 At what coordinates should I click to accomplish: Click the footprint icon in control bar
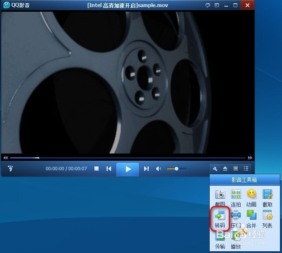pyautogui.click(x=10, y=169)
